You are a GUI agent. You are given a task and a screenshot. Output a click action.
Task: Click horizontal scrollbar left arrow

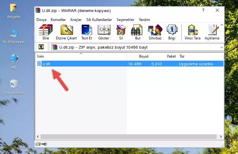pyautogui.click(x=38, y=136)
